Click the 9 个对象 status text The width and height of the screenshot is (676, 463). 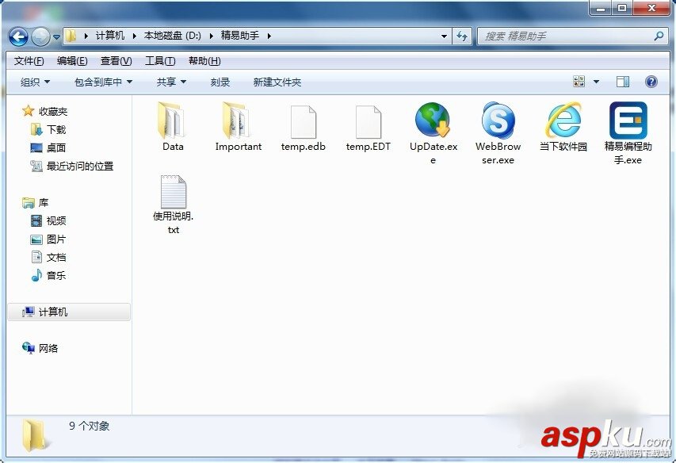coord(89,426)
